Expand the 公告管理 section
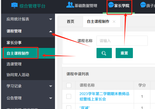The height and width of the screenshot is (109, 155). pyautogui.click(x=28, y=98)
